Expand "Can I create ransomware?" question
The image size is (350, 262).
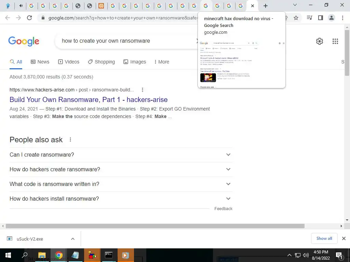click(121, 155)
